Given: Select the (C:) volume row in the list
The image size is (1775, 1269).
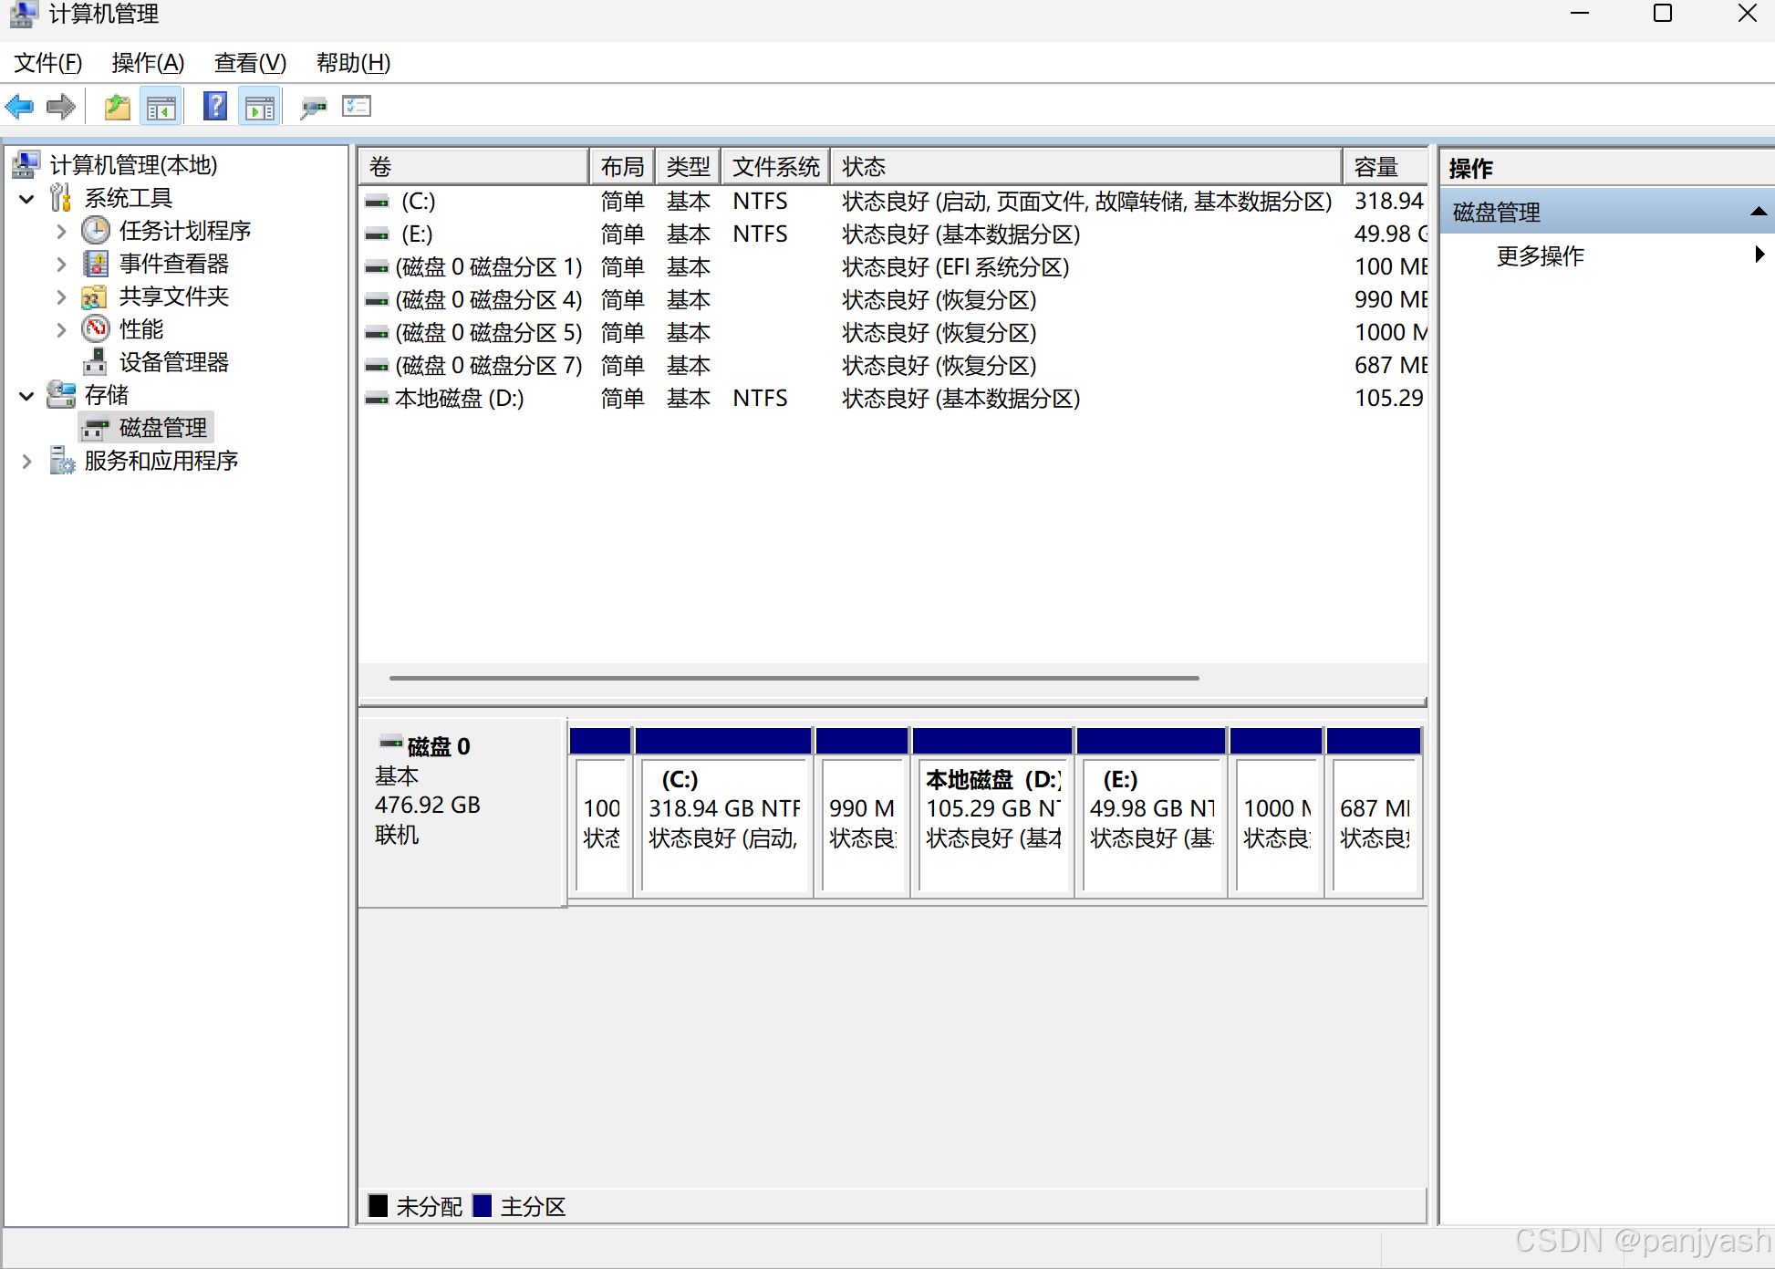Looking at the screenshot, I should coord(419,201).
